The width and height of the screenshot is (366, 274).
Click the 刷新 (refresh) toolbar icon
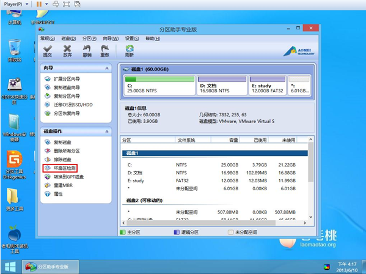pyautogui.click(x=130, y=51)
